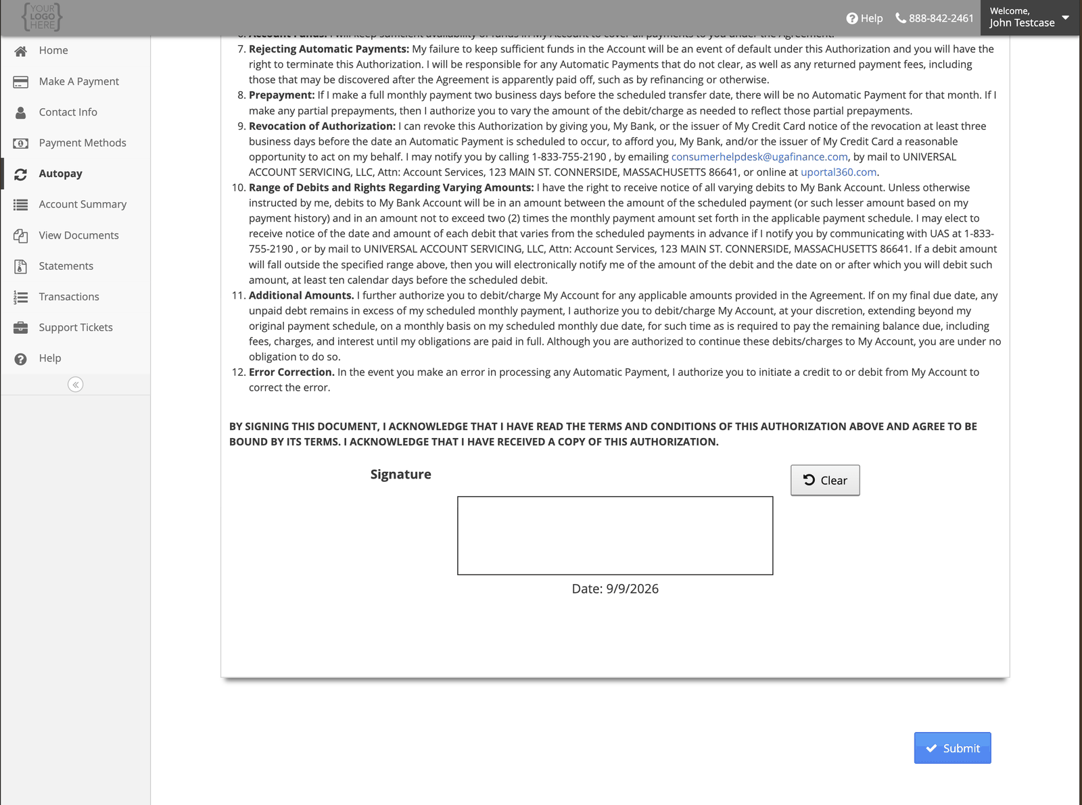Open the uportal360.com link
1082x805 pixels.
coord(839,172)
